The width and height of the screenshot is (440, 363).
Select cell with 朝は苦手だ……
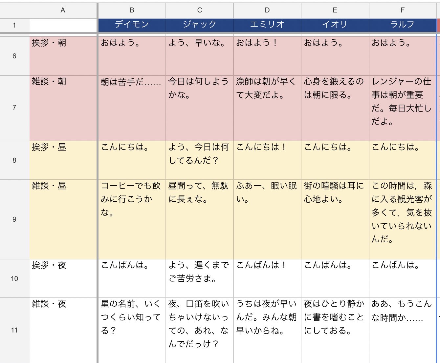[132, 108]
